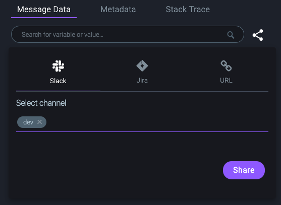Image resolution: width=281 pixels, height=205 pixels.
Task: Click the purple indicator under Message Data
Action: [x=44, y=18]
